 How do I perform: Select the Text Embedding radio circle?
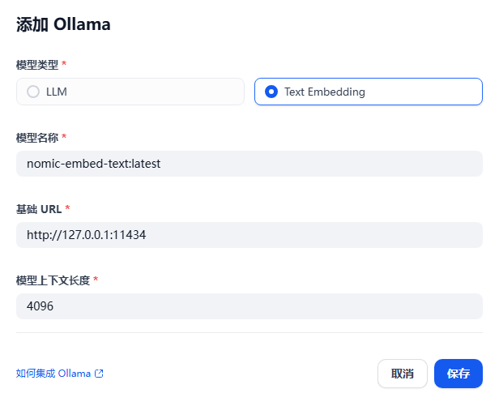pos(271,92)
